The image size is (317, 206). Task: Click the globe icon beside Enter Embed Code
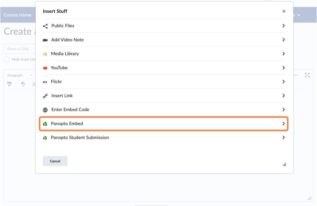pos(46,109)
